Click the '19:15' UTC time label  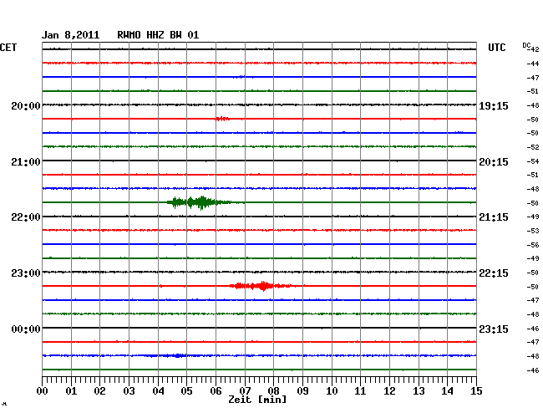(x=494, y=105)
